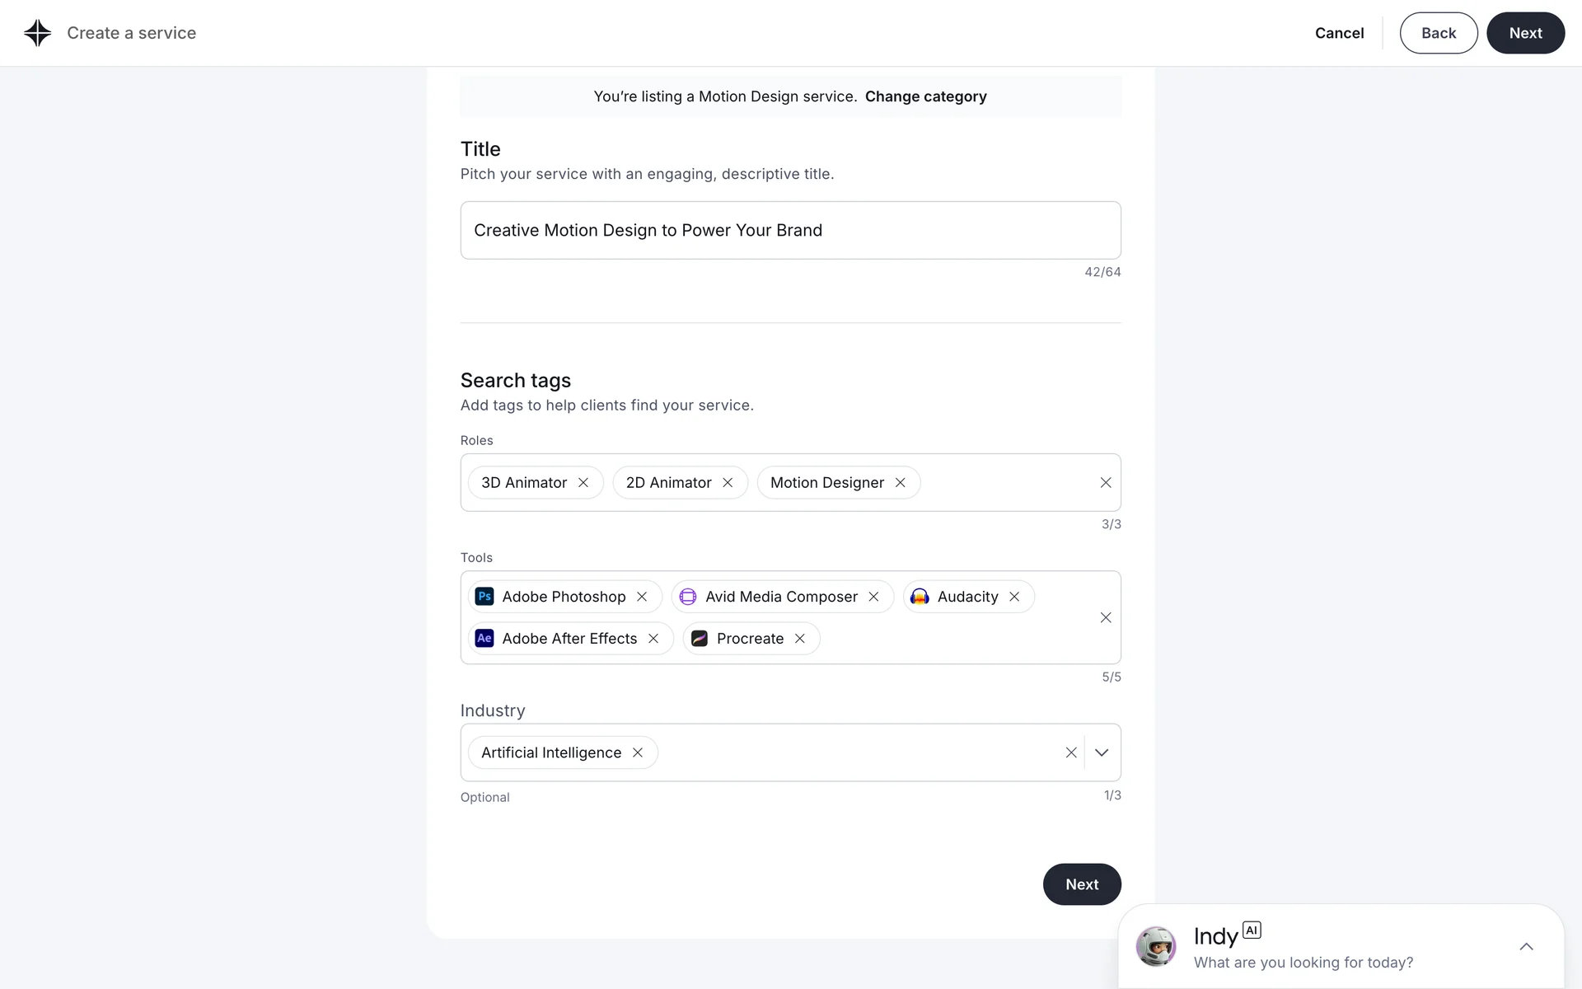1582x989 pixels.
Task: Remove the Audacity tool tag
Action: (x=1014, y=597)
